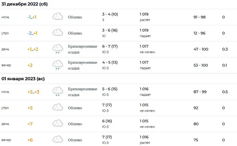Click the 1 019 растёт pressure value
This screenshot has width=237, height=146.
(x=145, y=17)
